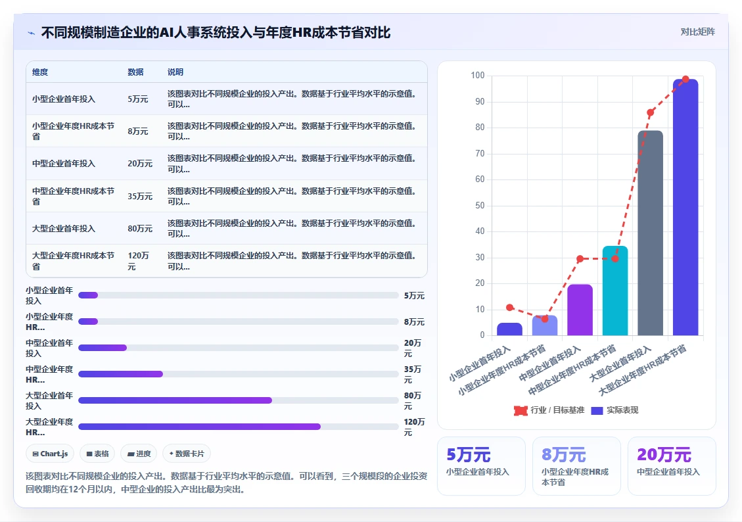Click the lightning icon beside the title
This screenshot has height=522, width=742.
tap(32, 33)
